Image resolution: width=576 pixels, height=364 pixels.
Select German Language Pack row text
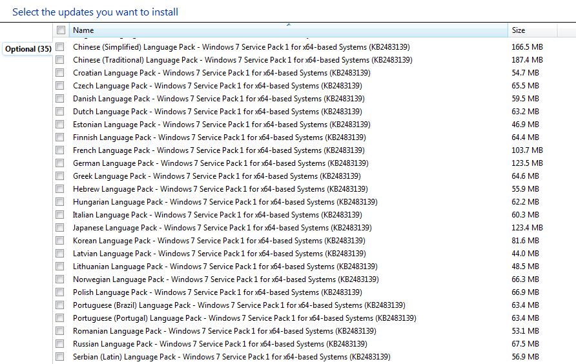click(x=221, y=163)
